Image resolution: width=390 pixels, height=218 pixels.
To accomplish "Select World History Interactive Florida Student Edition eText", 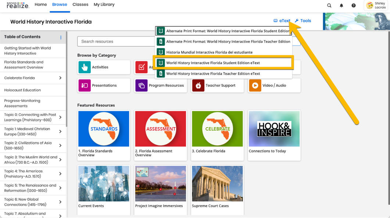I will (x=213, y=63).
